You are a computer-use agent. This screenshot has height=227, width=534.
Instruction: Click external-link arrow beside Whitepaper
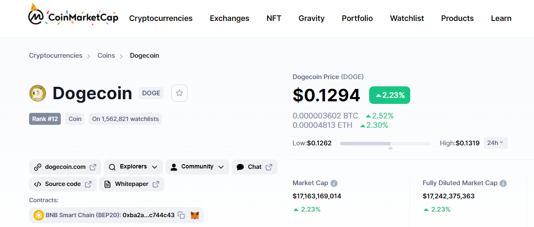156,184
